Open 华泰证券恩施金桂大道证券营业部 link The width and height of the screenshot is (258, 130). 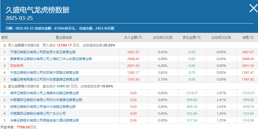[x=45, y=120]
